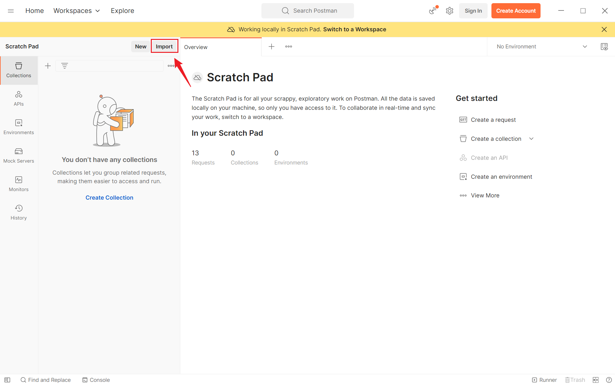Open collections panel ellipsis options
The image size is (615, 385).
pos(171,66)
